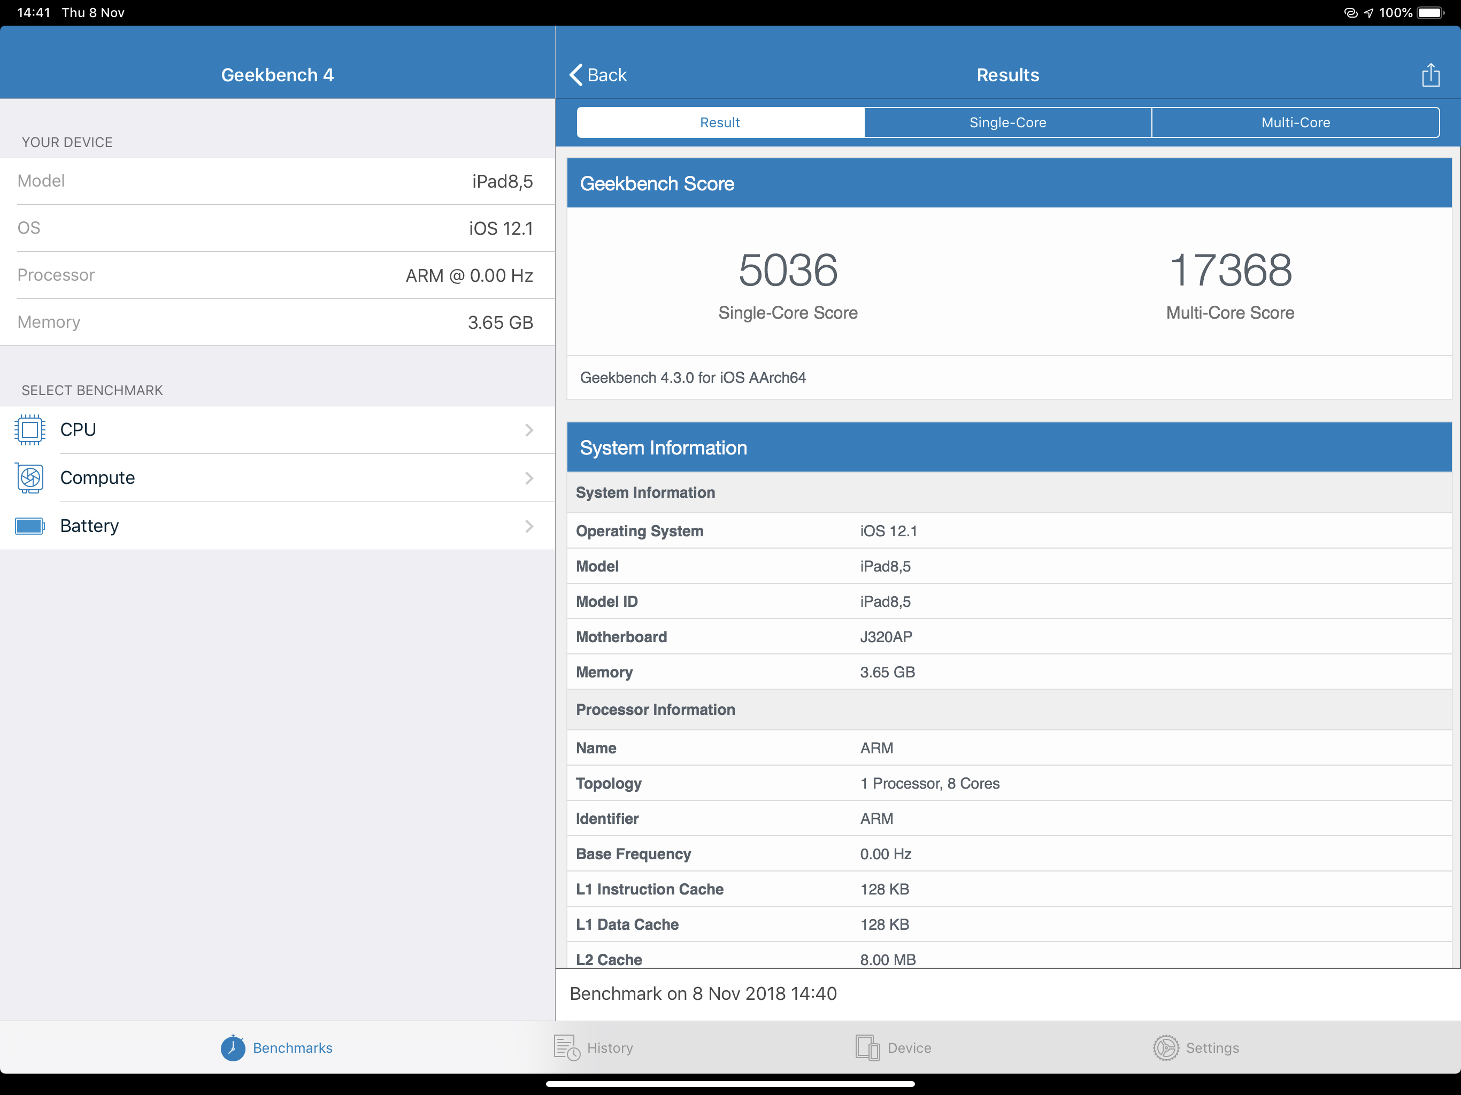Select the OS iOS 12.1 device row

click(x=278, y=228)
